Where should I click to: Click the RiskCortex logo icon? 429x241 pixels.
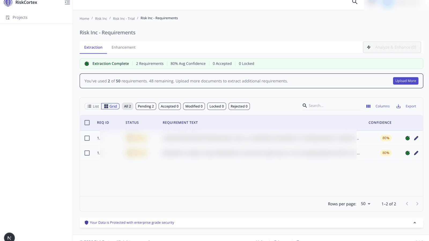pyautogui.click(x=8, y=3)
